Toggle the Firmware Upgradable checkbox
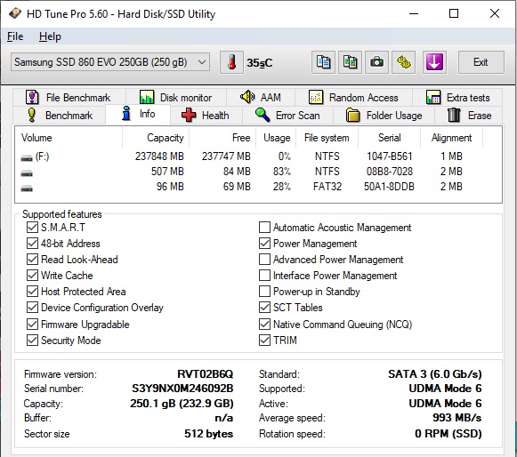The height and width of the screenshot is (457, 517). pos(32,325)
